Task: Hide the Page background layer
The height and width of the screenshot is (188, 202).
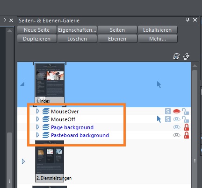Action: click(x=177, y=127)
